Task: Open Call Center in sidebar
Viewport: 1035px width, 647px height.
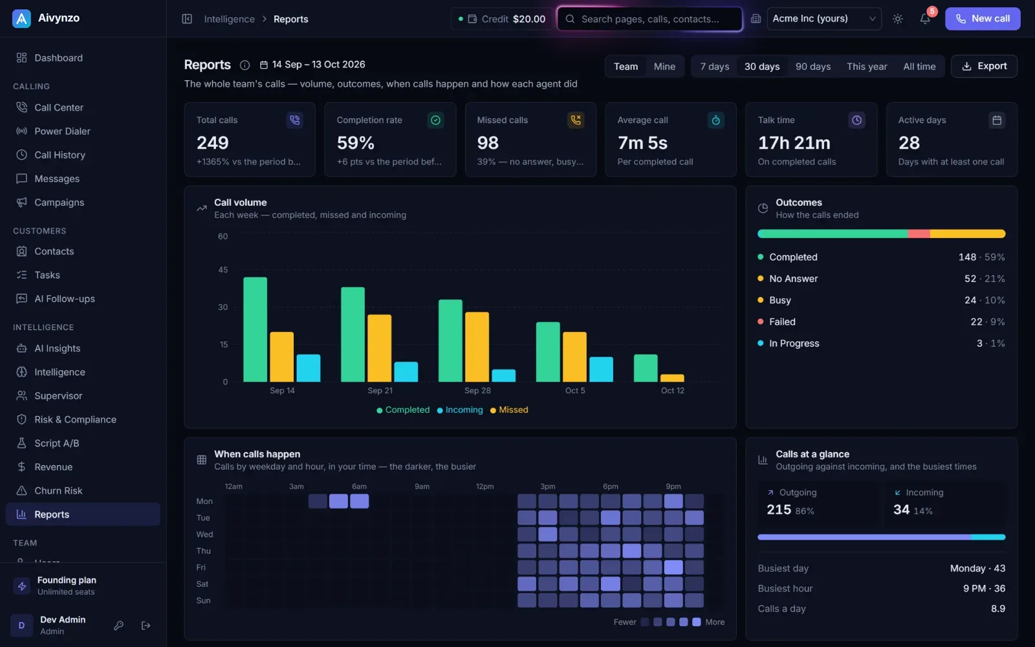Action: [x=83, y=107]
